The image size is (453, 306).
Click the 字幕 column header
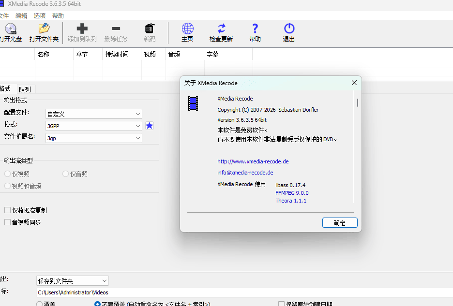click(228, 54)
